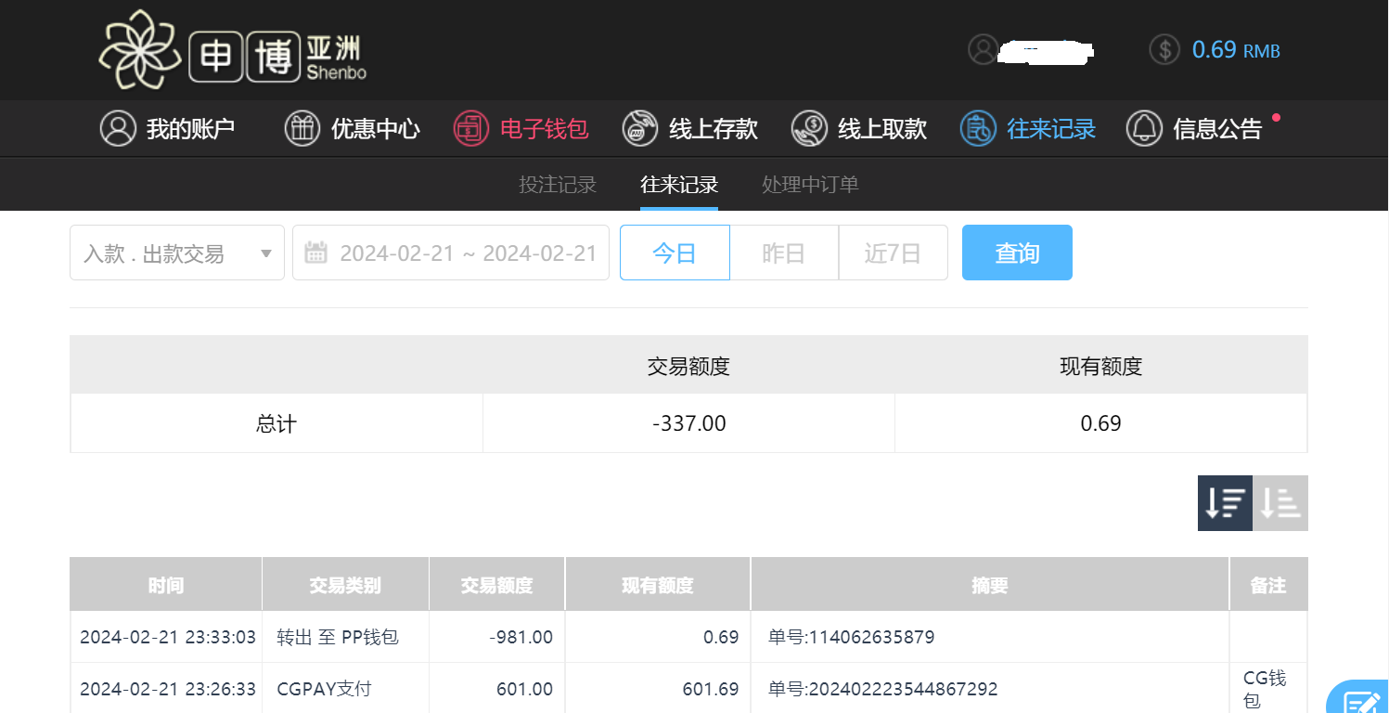Open 我的账户 menu
The image size is (1389, 713).
(168, 128)
